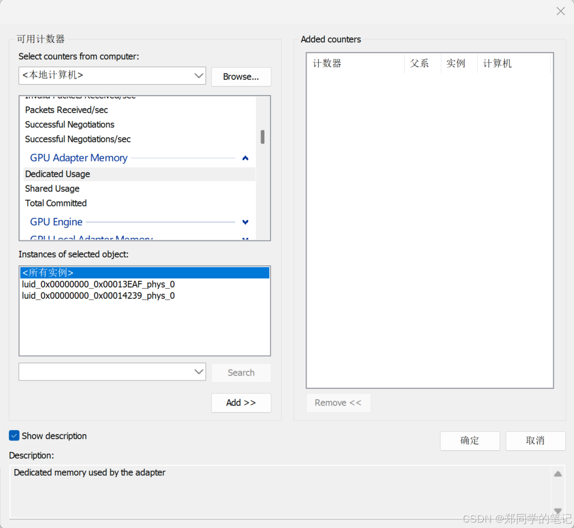Click description scroll up arrow
Viewport: 574px width, 528px height.
(x=558, y=474)
